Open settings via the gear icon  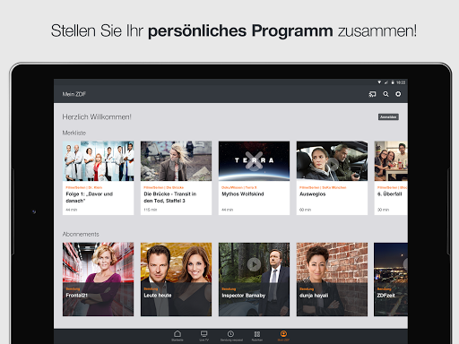point(398,94)
